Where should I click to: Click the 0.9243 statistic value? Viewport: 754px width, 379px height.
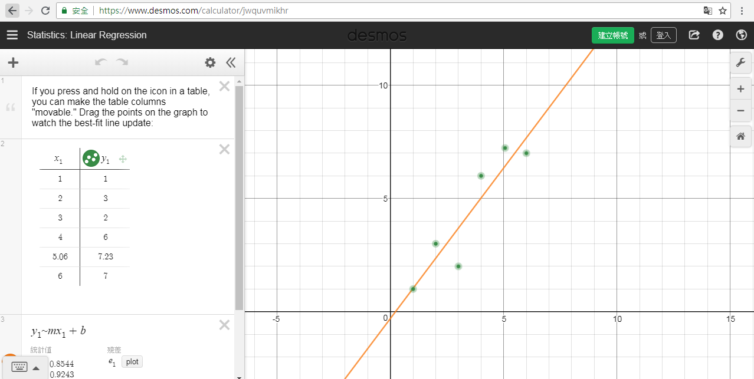click(62, 374)
